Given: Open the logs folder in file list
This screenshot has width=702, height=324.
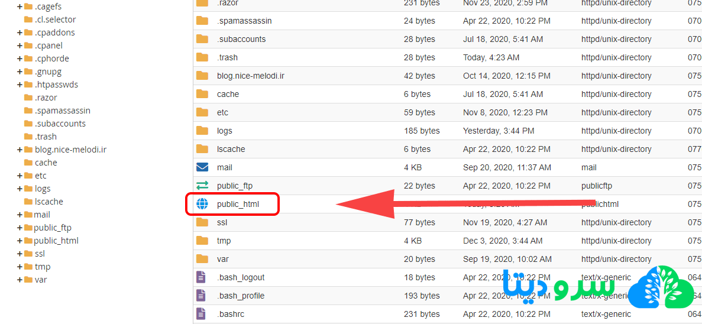Looking at the screenshot, I should (224, 131).
